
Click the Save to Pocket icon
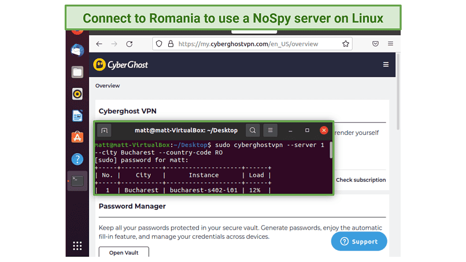pyautogui.click(x=375, y=44)
